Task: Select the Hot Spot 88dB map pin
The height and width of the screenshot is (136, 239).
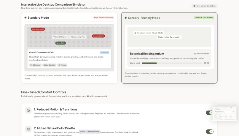Action: (38, 29)
